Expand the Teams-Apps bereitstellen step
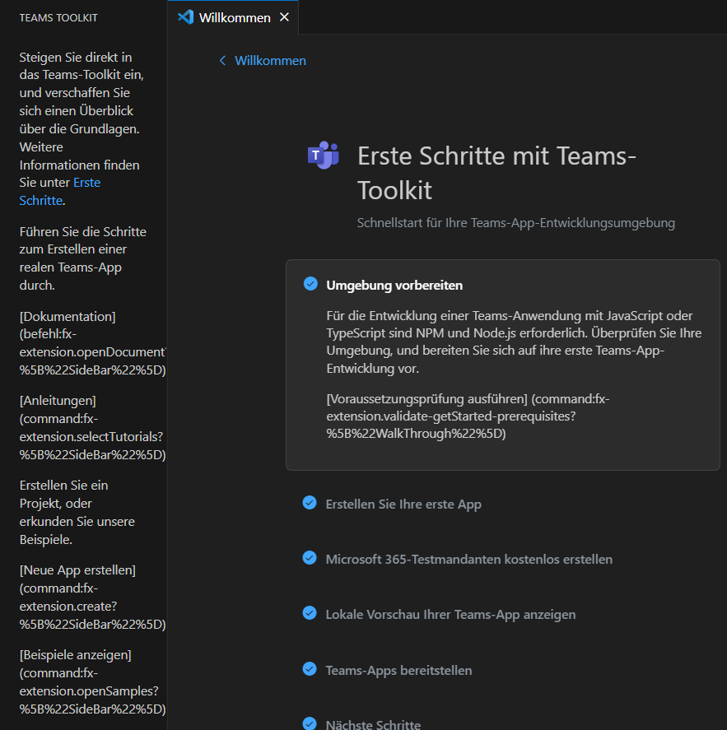727x730 pixels. (x=398, y=671)
